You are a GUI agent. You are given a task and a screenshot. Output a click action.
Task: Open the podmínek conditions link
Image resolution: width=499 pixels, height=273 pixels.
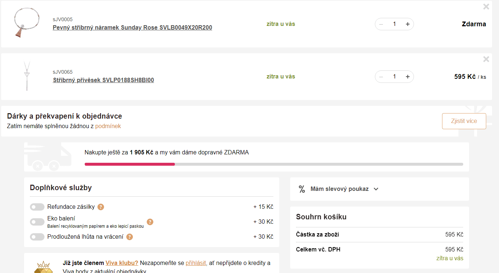point(108,126)
